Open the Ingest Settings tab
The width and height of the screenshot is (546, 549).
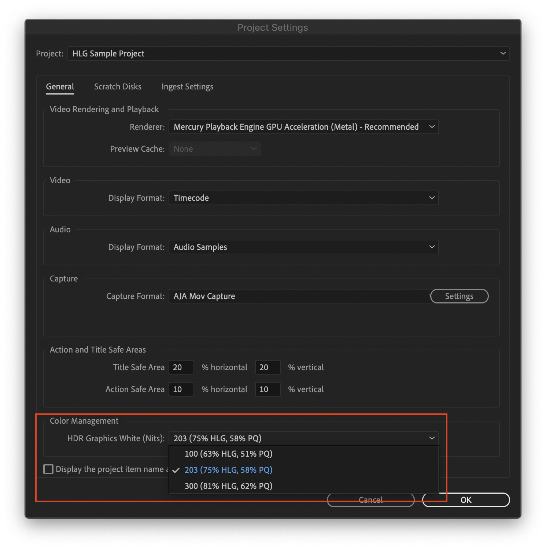(x=187, y=86)
